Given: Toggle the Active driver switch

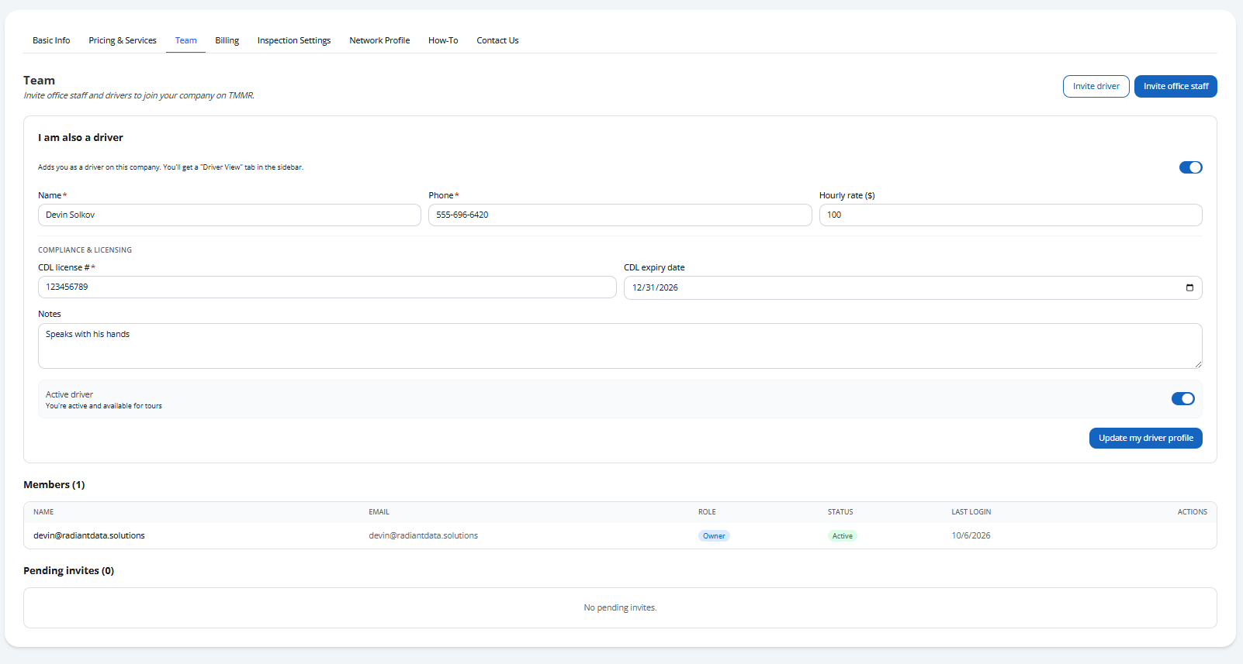Looking at the screenshot, I should tap(1182, 398).
